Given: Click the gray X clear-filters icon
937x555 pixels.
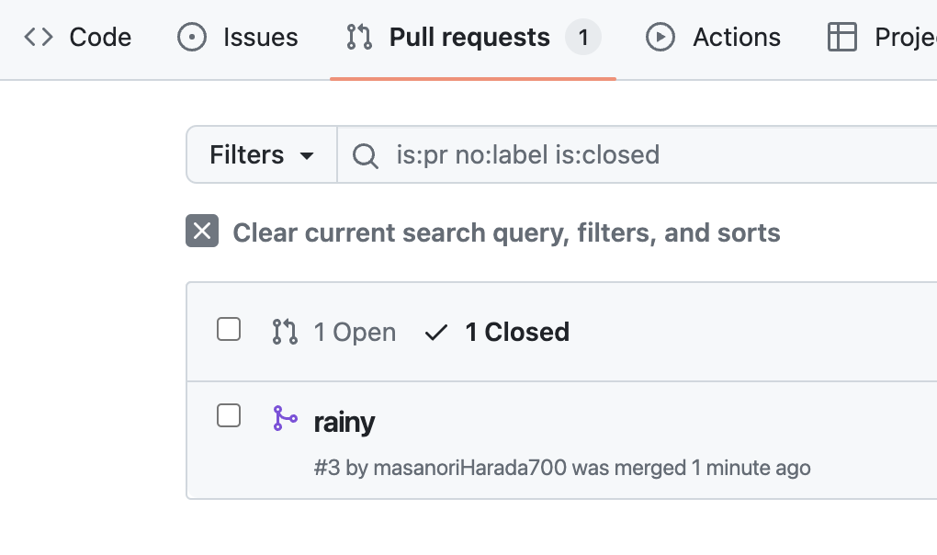Looking at the screenshot, I should point(202,231).
